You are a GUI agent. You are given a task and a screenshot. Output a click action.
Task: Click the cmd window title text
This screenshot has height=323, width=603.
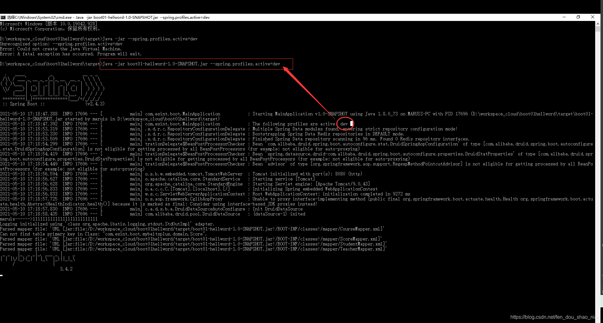tap(108, 18)
